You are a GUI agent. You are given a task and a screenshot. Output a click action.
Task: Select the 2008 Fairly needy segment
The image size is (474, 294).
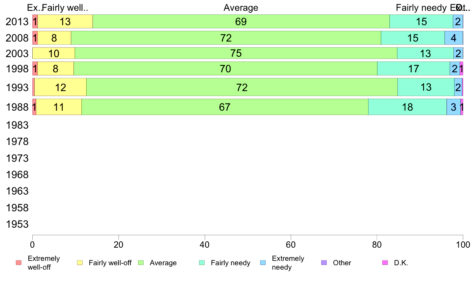tap(413, 38)
